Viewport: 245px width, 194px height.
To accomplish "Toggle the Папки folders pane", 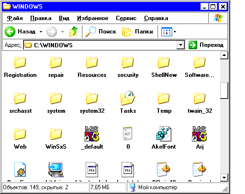I will click(137, 32).
